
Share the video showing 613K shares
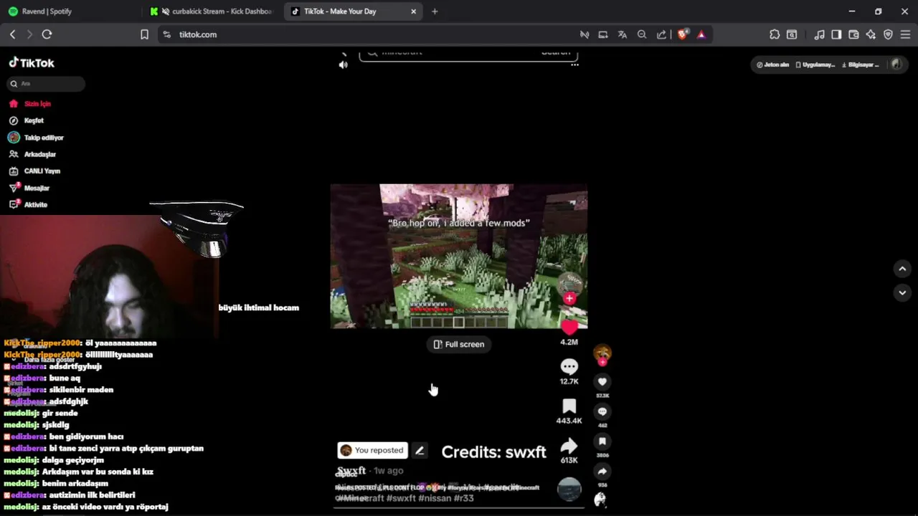[x=569, y=446]
